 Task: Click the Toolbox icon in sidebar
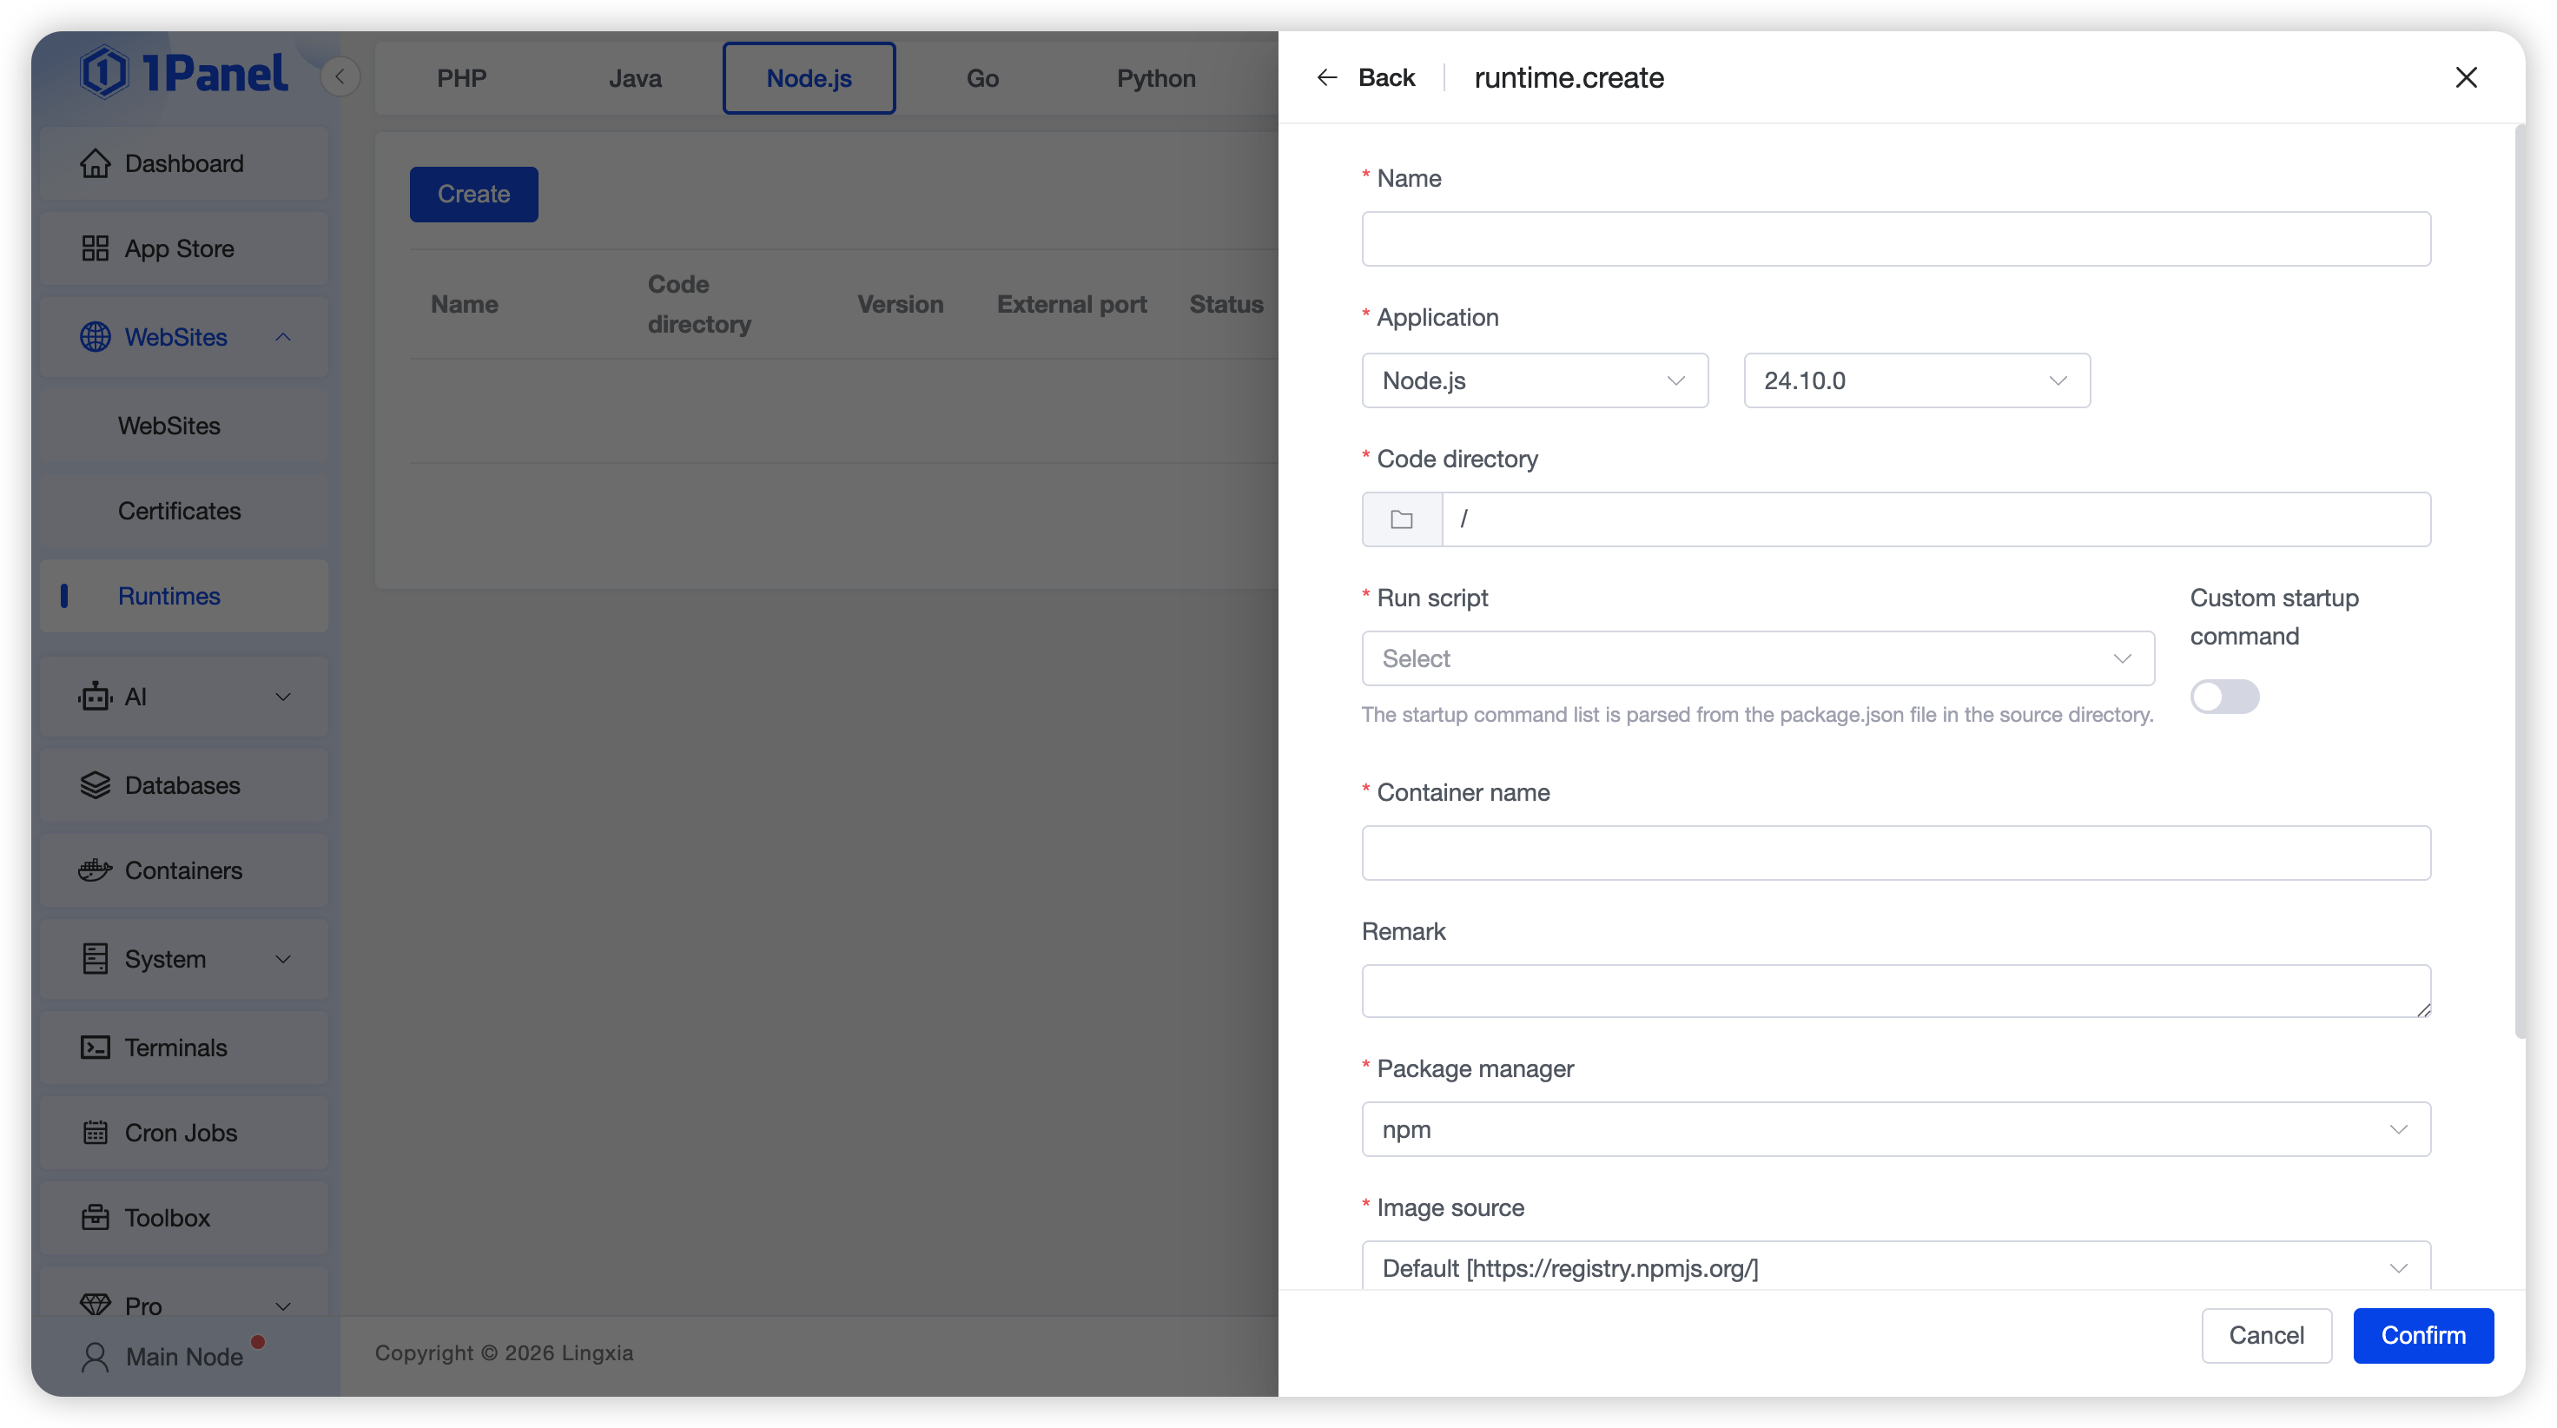96,1218
